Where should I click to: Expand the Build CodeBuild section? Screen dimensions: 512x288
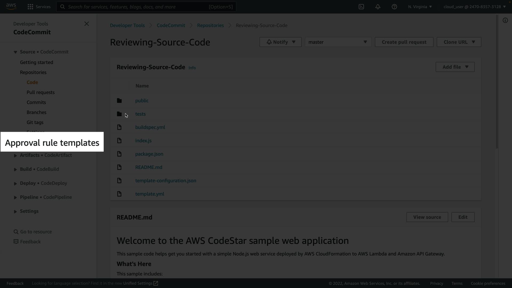[15, 169]
